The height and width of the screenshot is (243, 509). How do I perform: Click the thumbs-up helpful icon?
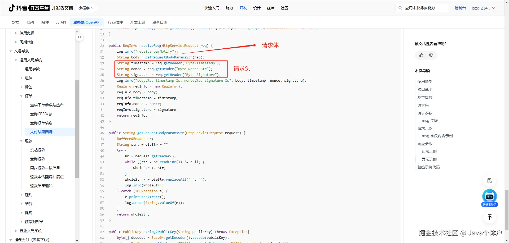click(421, 55)
